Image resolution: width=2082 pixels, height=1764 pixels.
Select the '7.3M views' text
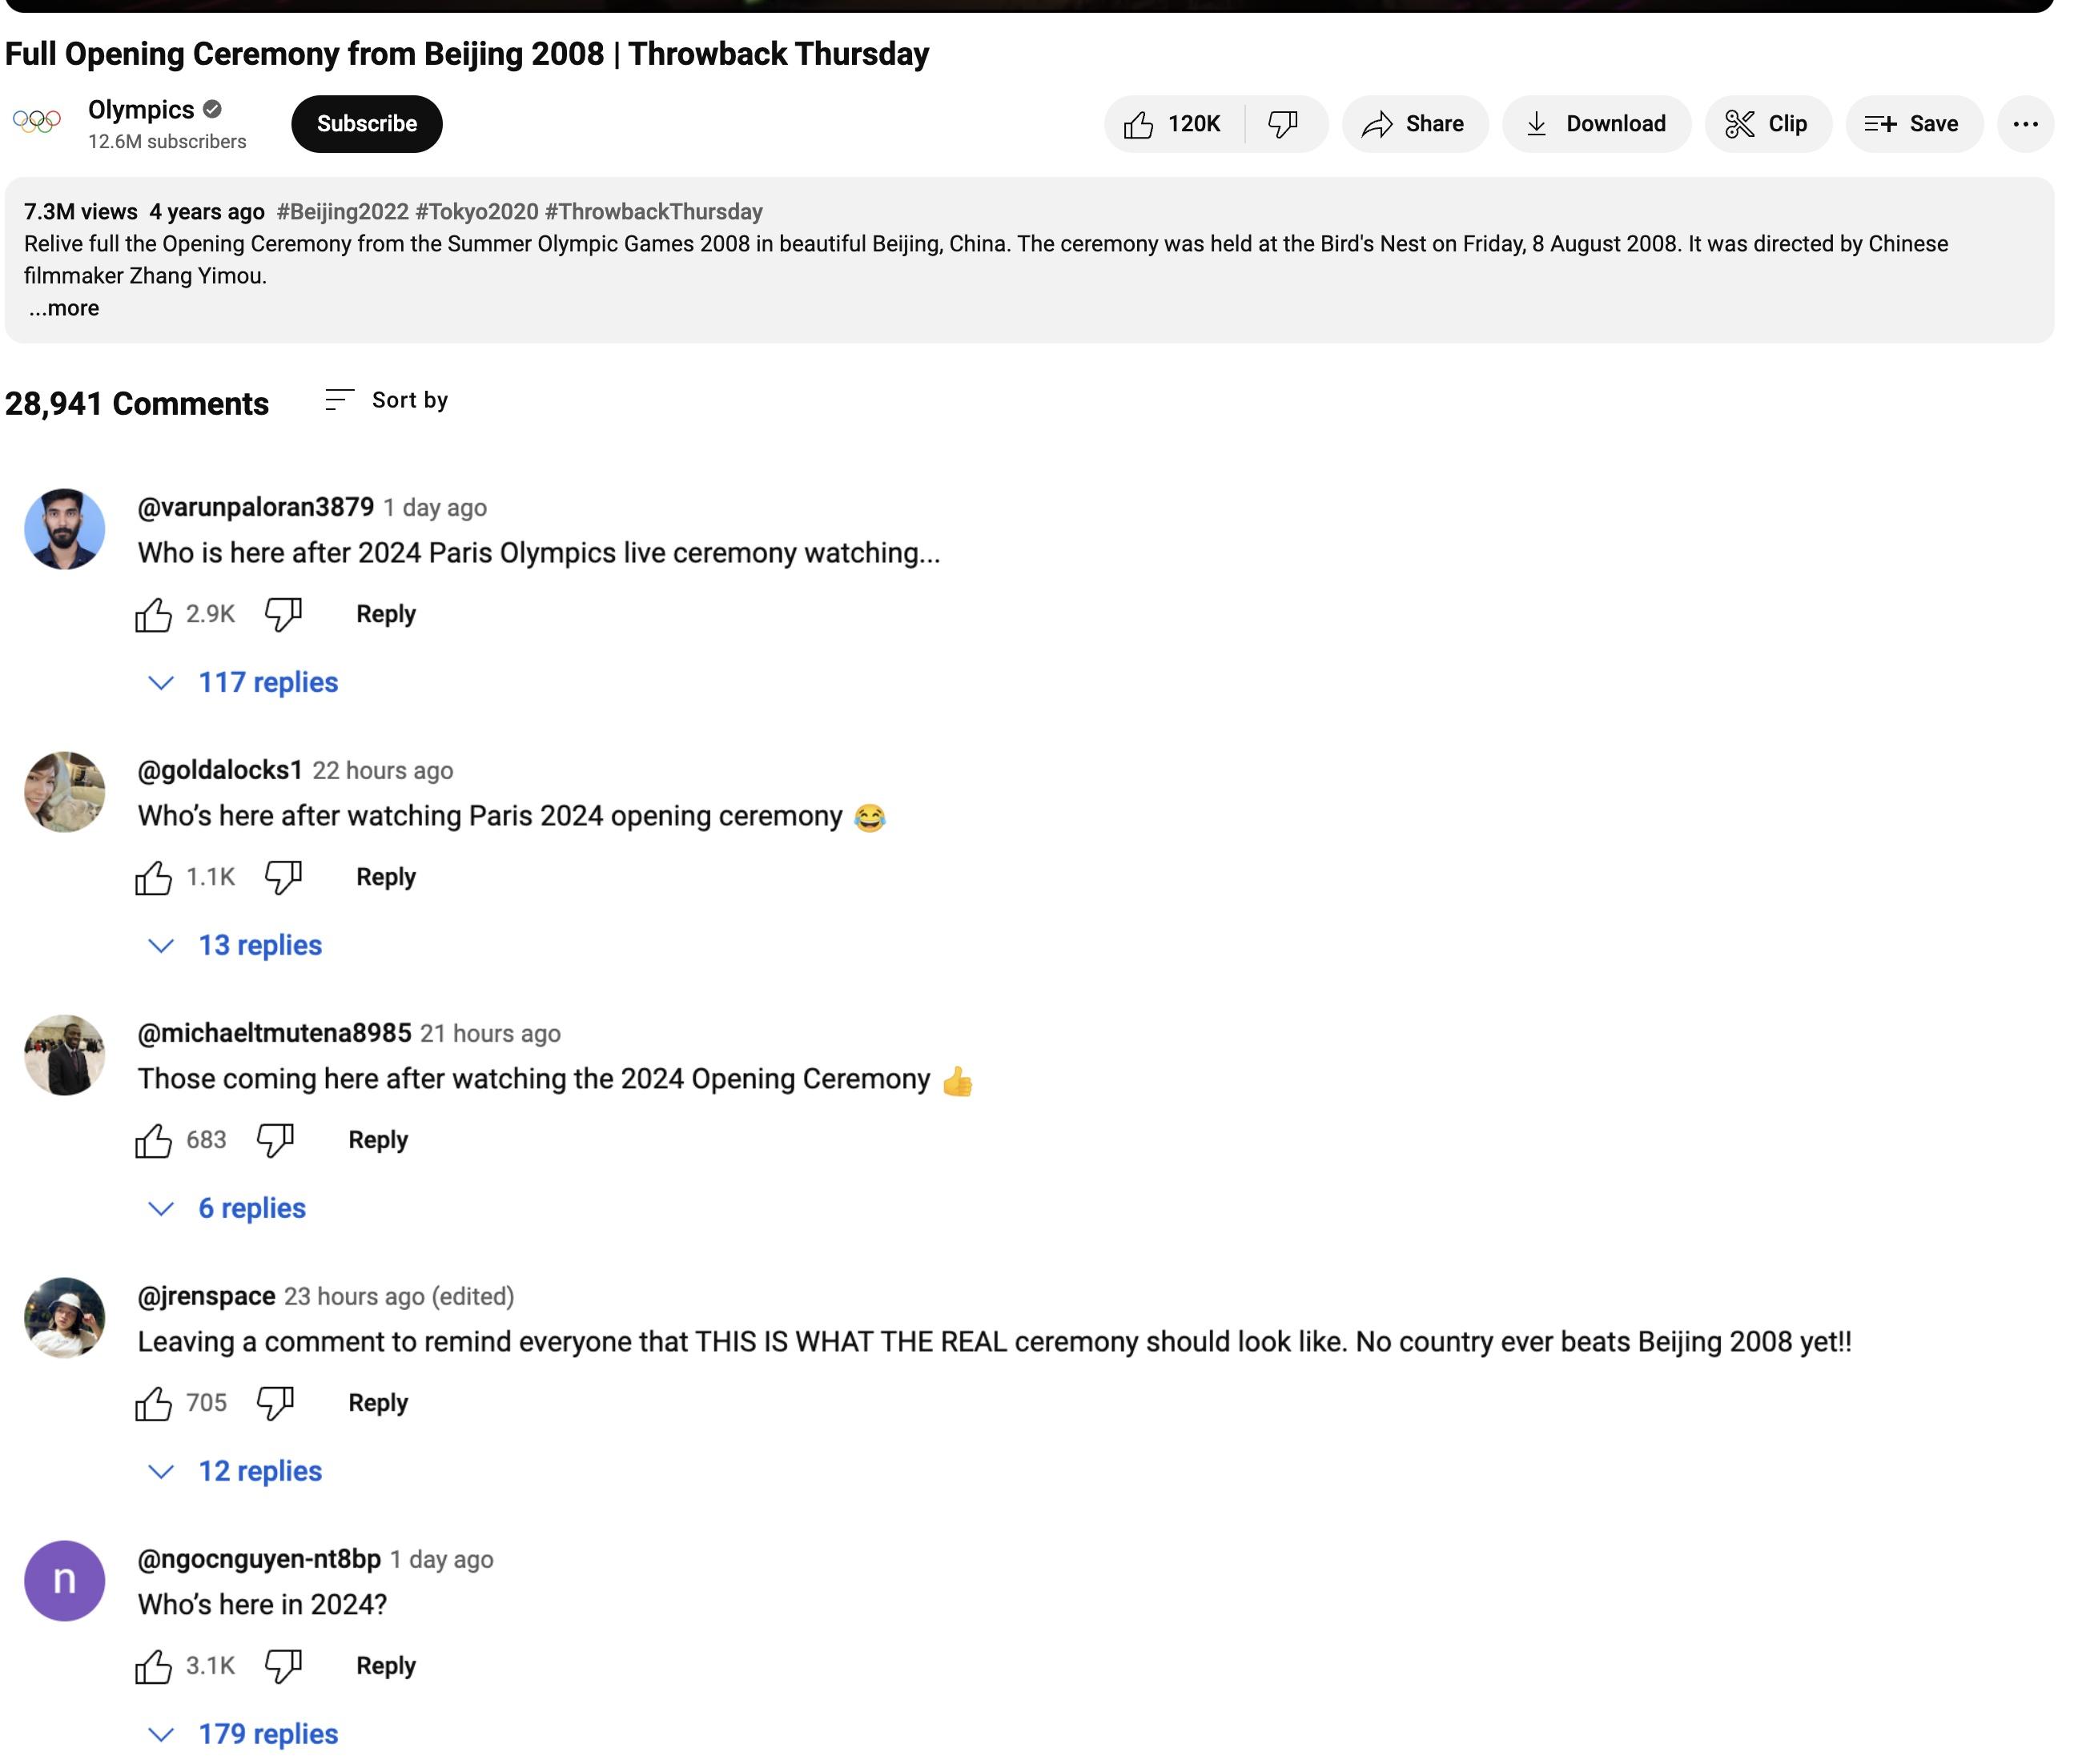coord(81,212)
